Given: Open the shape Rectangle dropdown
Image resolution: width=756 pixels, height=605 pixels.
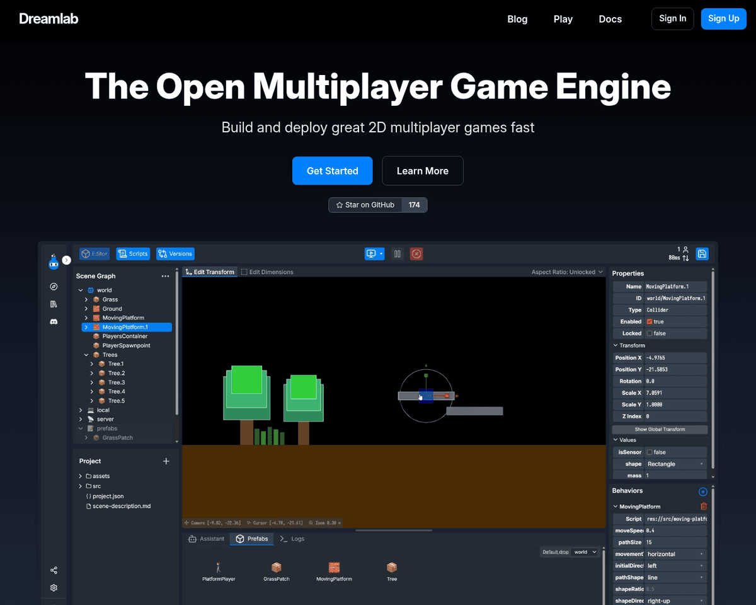Looking at the screenshot, I should coord(675,464).
